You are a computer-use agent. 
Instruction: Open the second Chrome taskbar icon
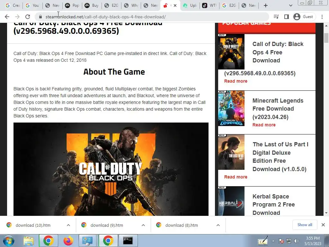108,241
